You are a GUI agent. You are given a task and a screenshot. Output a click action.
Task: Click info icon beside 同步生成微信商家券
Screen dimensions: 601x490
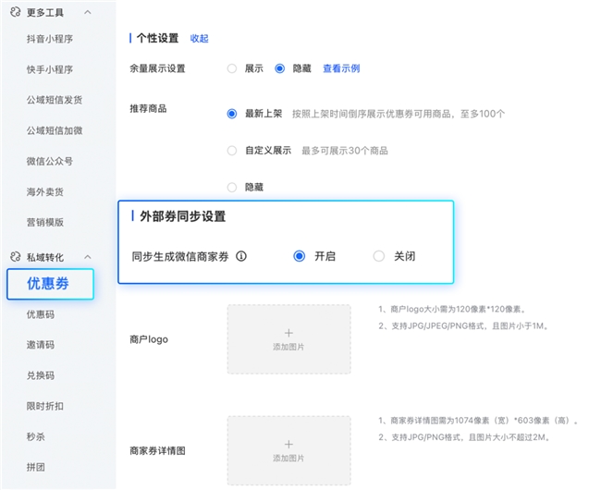pos(241,256)
